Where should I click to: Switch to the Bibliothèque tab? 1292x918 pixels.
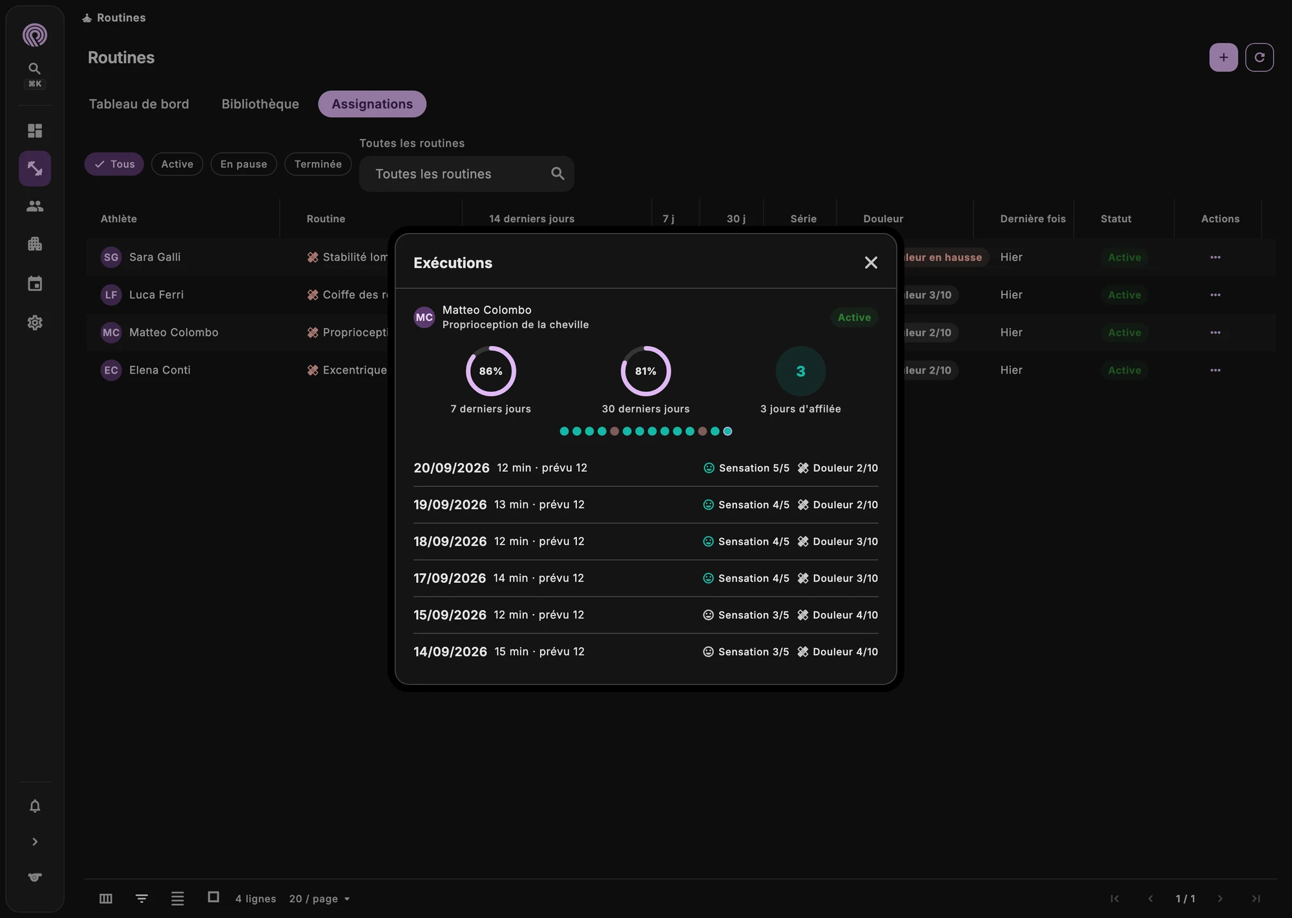click(260, 104)
